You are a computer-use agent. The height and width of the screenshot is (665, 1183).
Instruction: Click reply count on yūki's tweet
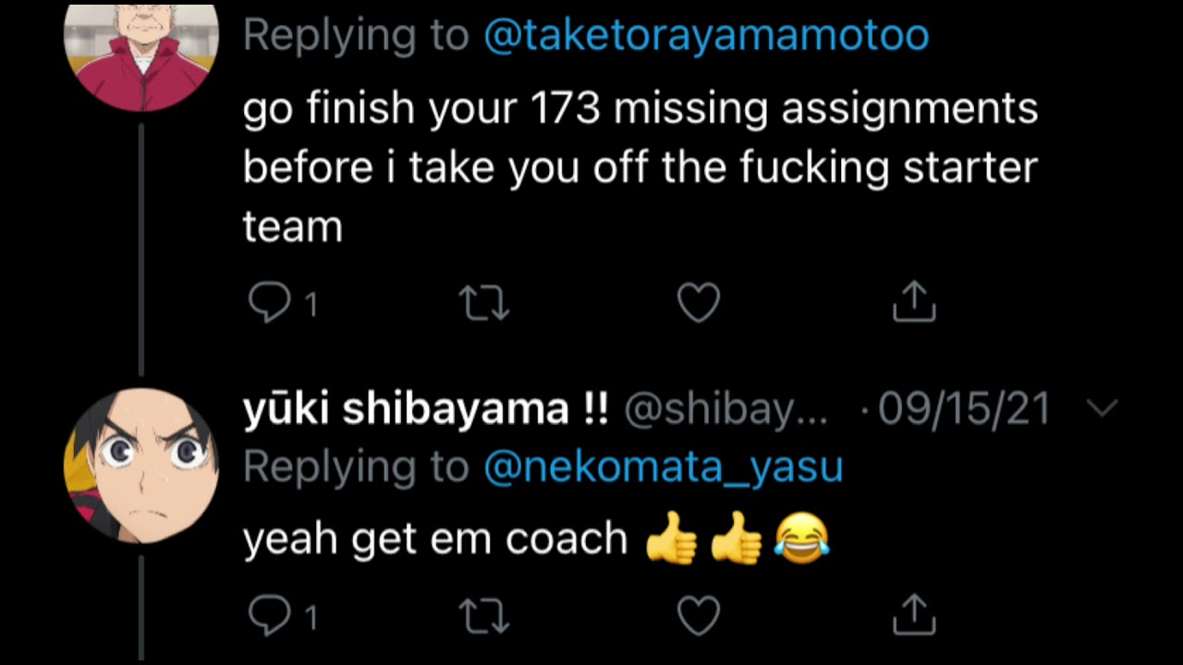(x=311, y=618)
